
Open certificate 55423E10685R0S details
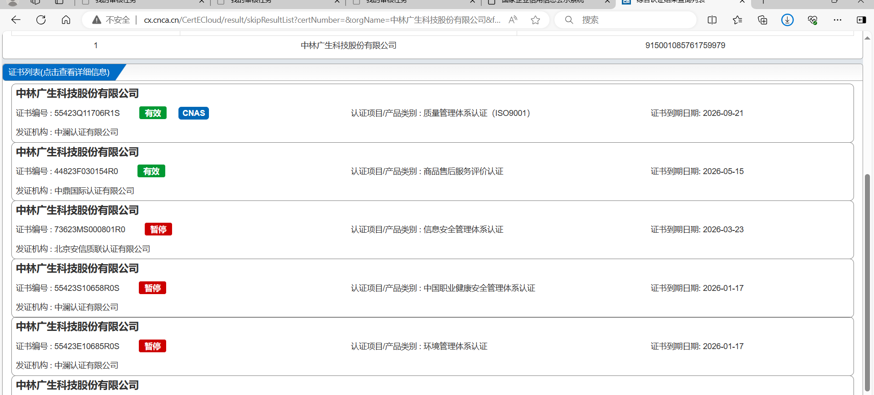click(432, 346)
